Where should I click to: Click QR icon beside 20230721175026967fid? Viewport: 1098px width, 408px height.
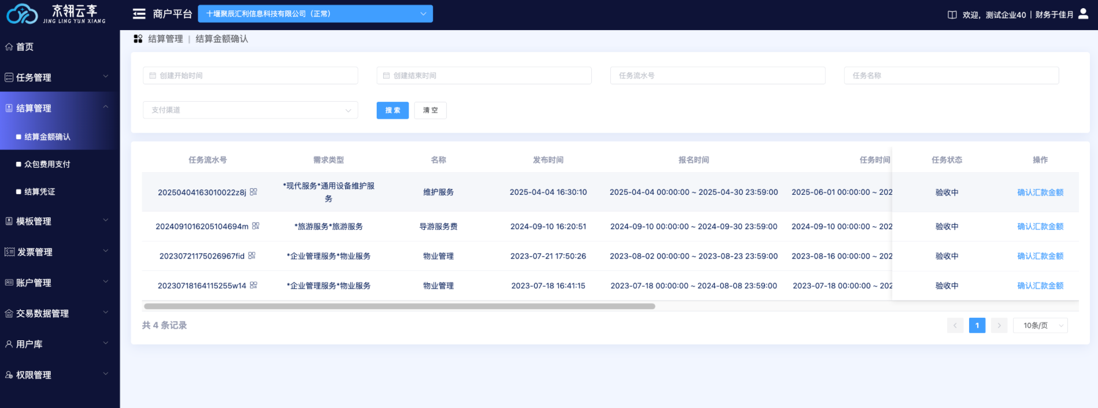tap(252, 255)
